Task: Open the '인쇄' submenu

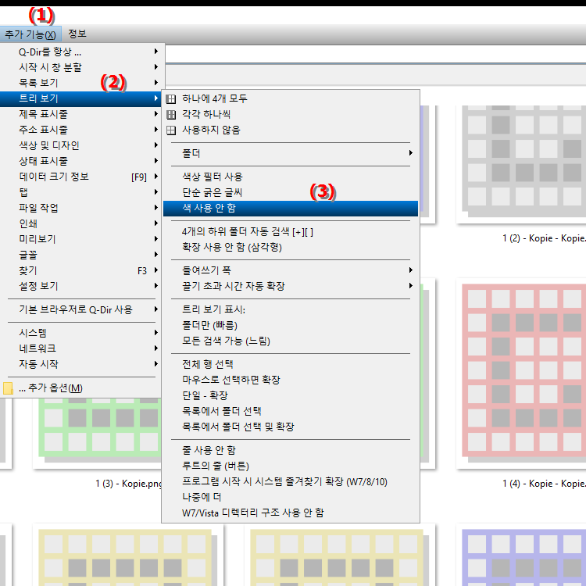Action: pyautogui.click(x=80, y=223)
